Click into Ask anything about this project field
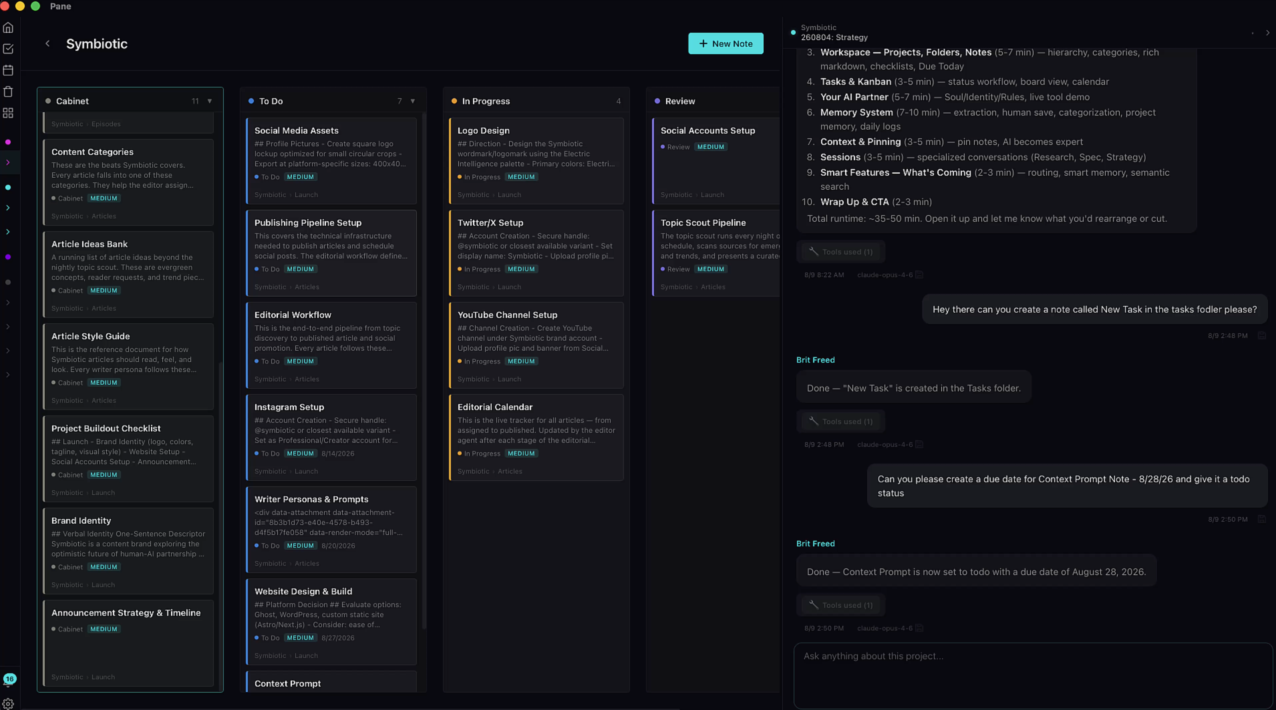The width and height of the screenshot is (1276, 710). pyautogui.click(x=1033, y=675)
